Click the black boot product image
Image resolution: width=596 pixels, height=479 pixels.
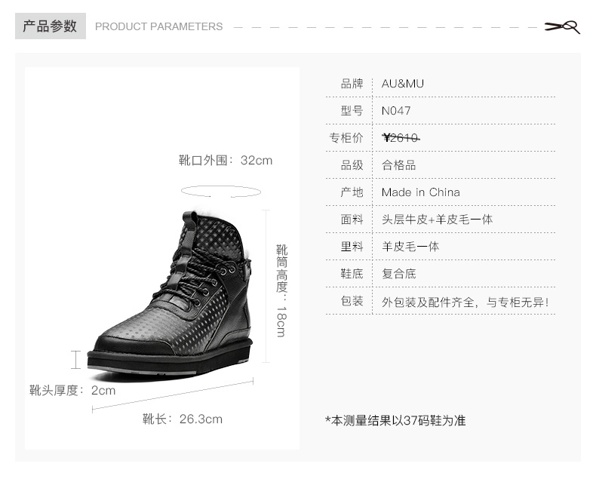click(x=170, y=293)
